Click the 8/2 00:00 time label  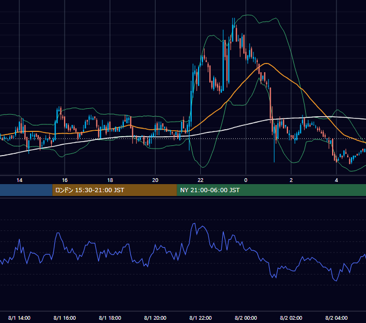point(246,318)
